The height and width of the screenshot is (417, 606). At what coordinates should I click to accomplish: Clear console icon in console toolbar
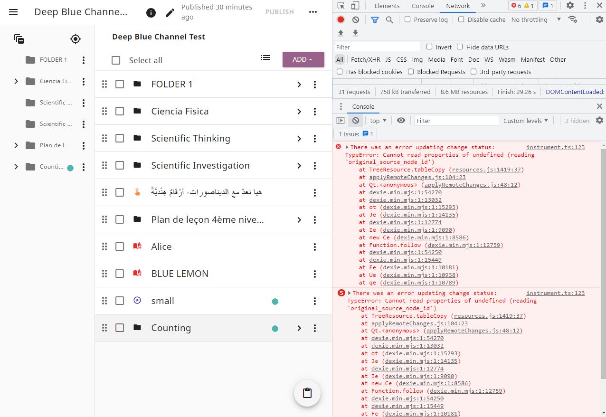pyautogui.click(x=356, y=121)
